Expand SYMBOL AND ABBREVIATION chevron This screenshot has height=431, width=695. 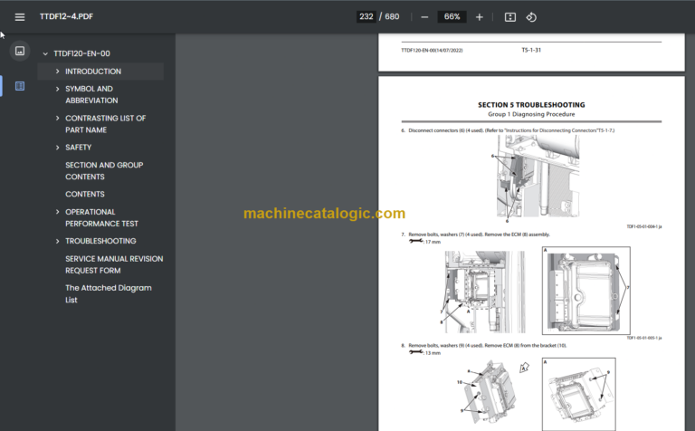[58, 90]
